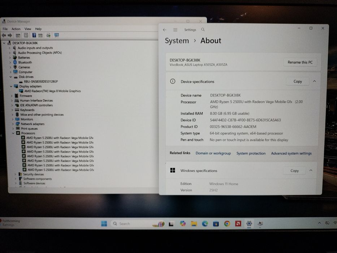Image resolution: width=337 pixels, height=253 pixels.
Task: Select IDE ATA/ATAPI controllers row
Action: pos(36,105)
